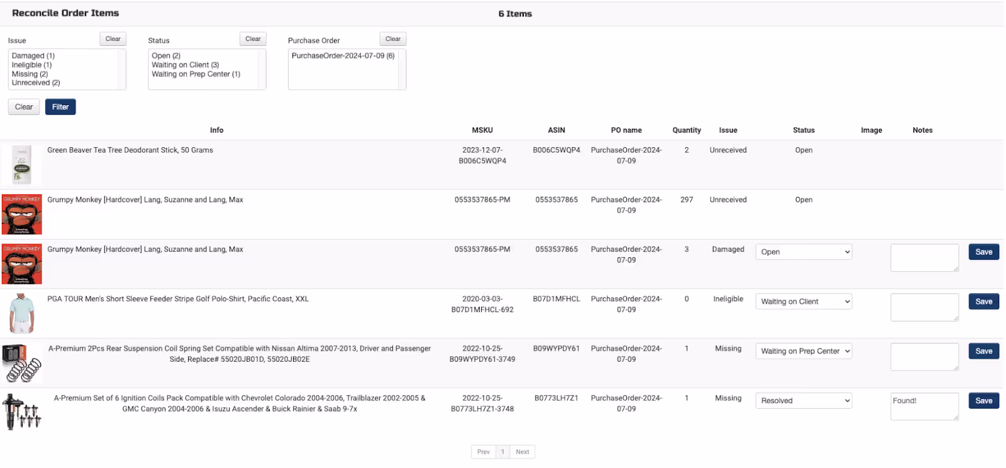Open the Resolved status dropdown
The width and height of the screenshot is (1006, 468).
[x=804, y=401]
